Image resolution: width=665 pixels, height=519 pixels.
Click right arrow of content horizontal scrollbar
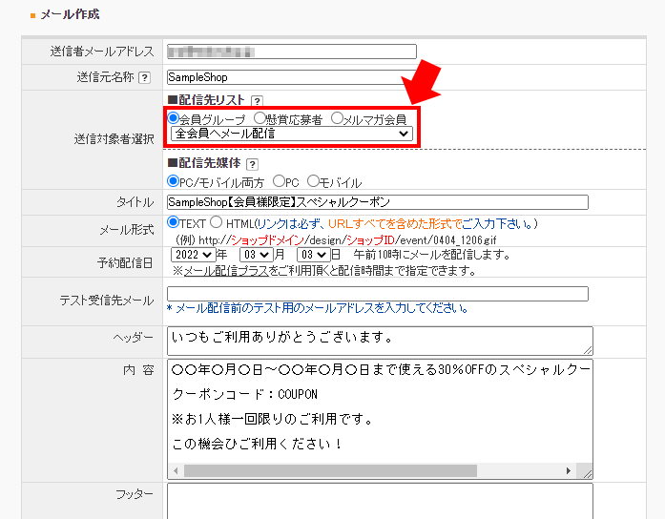point(569,470)
